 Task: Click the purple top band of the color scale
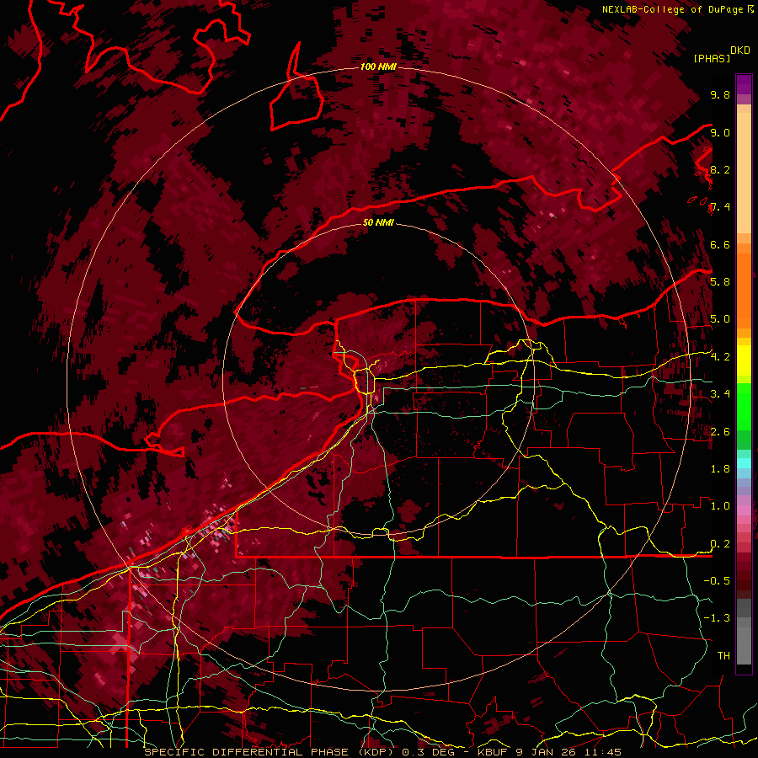coord(744,84)
